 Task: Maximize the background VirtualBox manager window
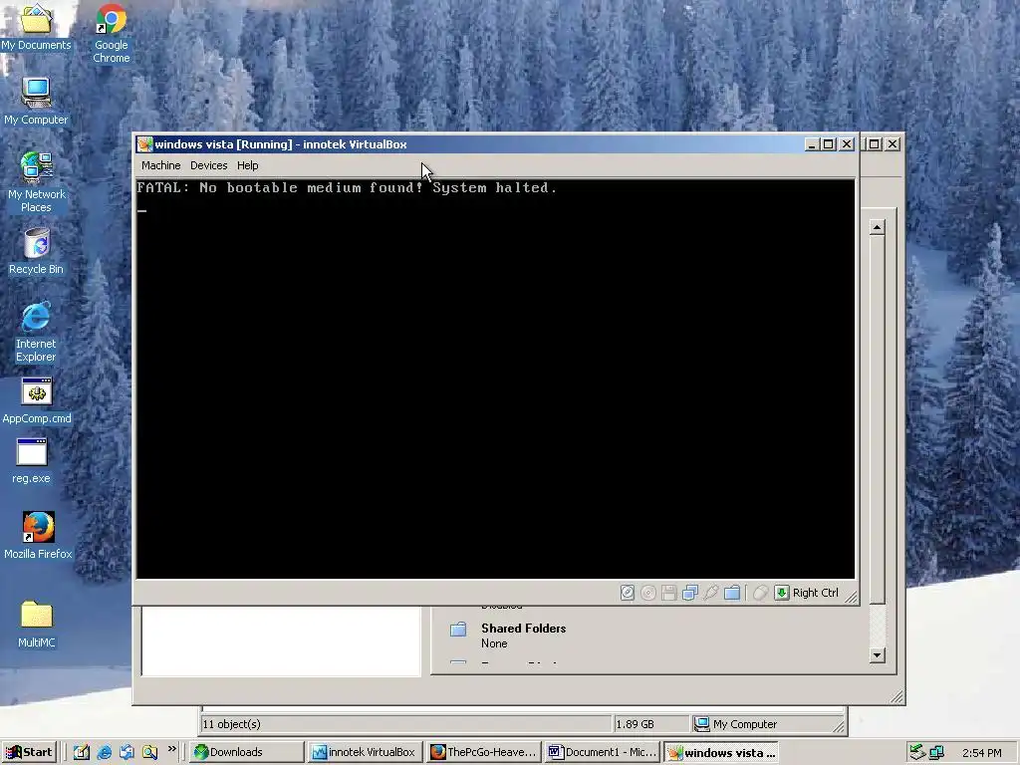coord(875,143)
